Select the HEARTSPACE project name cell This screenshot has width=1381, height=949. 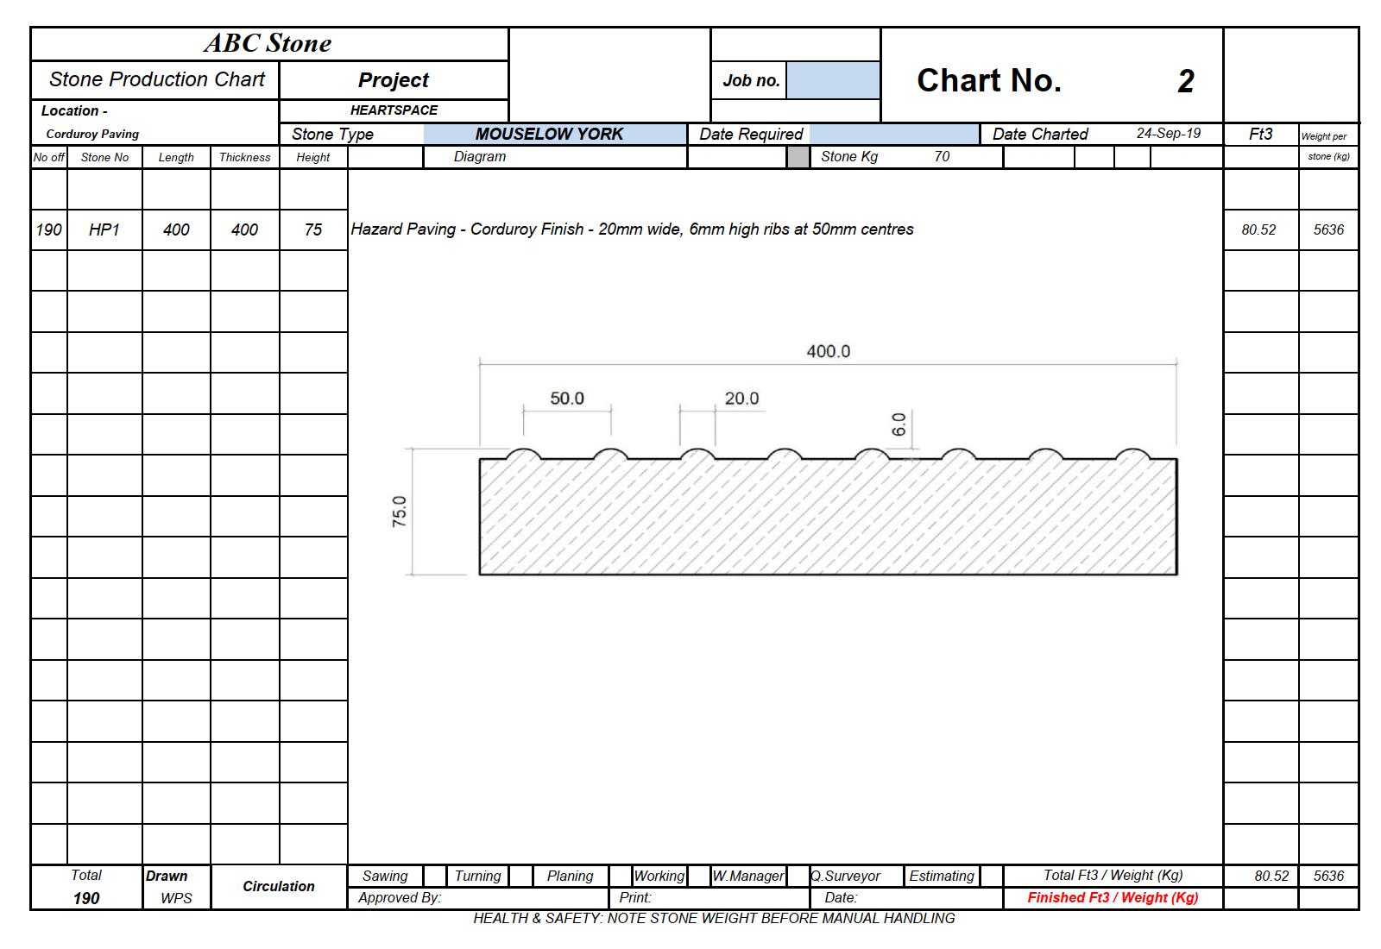click(x=394, y=110)
